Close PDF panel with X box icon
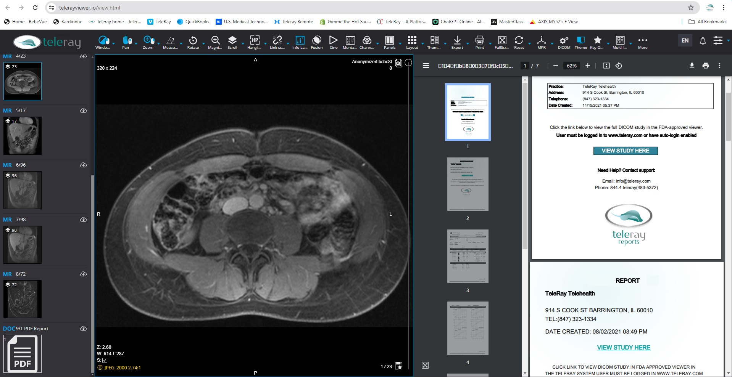Screen dimensions: 732x377 pos(425,365)
